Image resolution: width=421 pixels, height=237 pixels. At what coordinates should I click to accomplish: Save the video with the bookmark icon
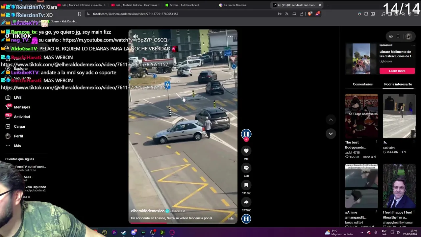pos(246,185)
